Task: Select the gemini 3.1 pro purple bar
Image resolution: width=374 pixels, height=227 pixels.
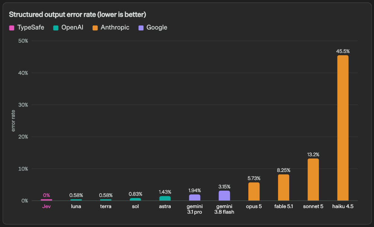Action: pos(195,197)
